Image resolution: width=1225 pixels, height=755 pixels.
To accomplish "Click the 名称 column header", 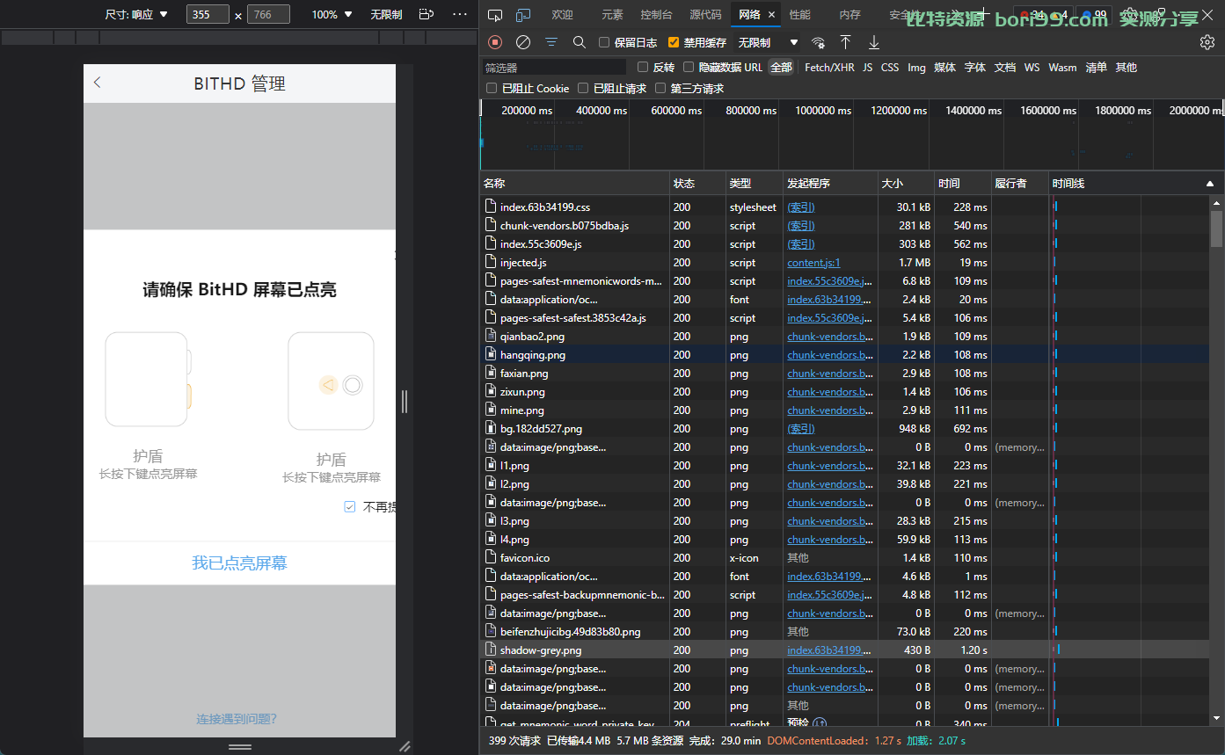I will click(x=575, y=184).
